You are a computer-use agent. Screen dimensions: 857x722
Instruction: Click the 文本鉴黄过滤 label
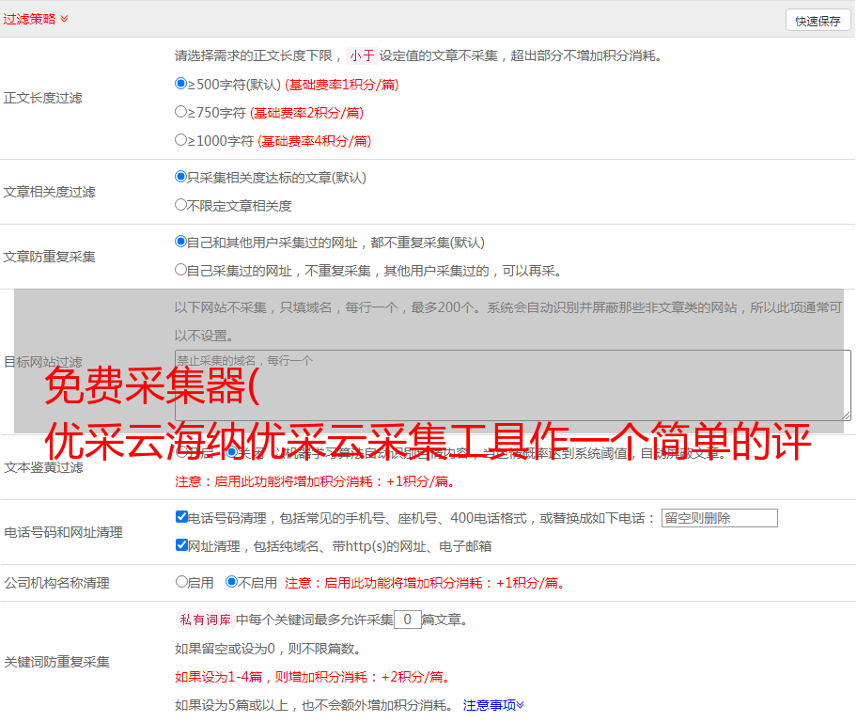(x=44, y=467)
